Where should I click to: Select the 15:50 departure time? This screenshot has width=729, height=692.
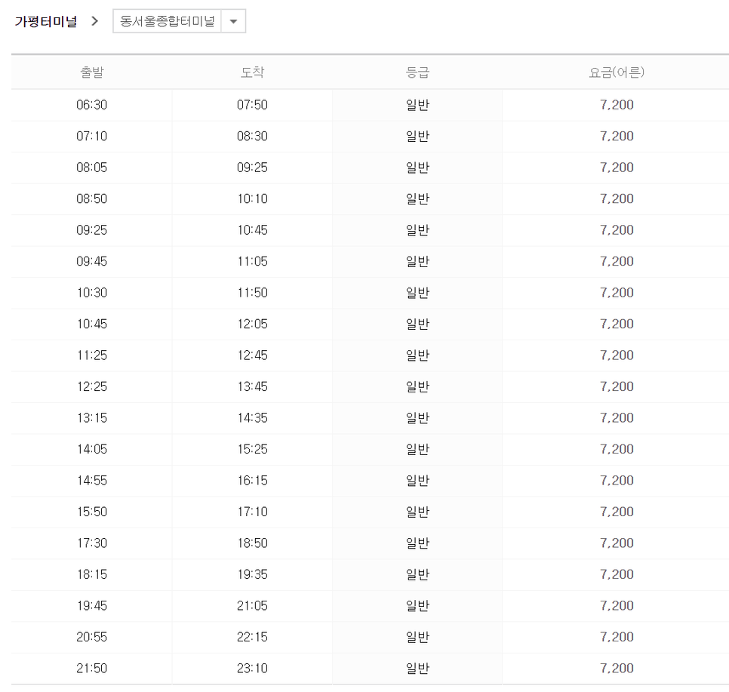[x=91, y=512]
